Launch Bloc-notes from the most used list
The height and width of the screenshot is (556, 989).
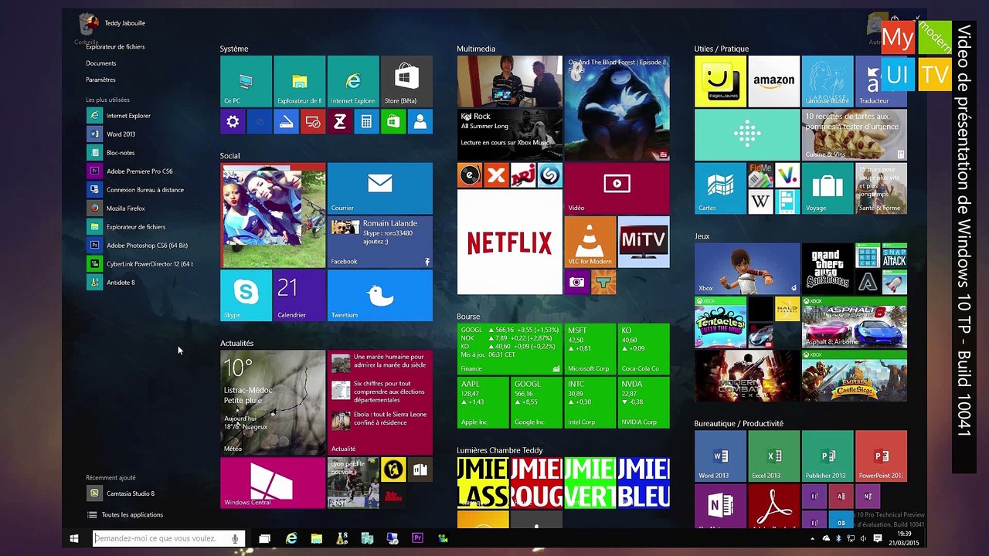[139, 153]
